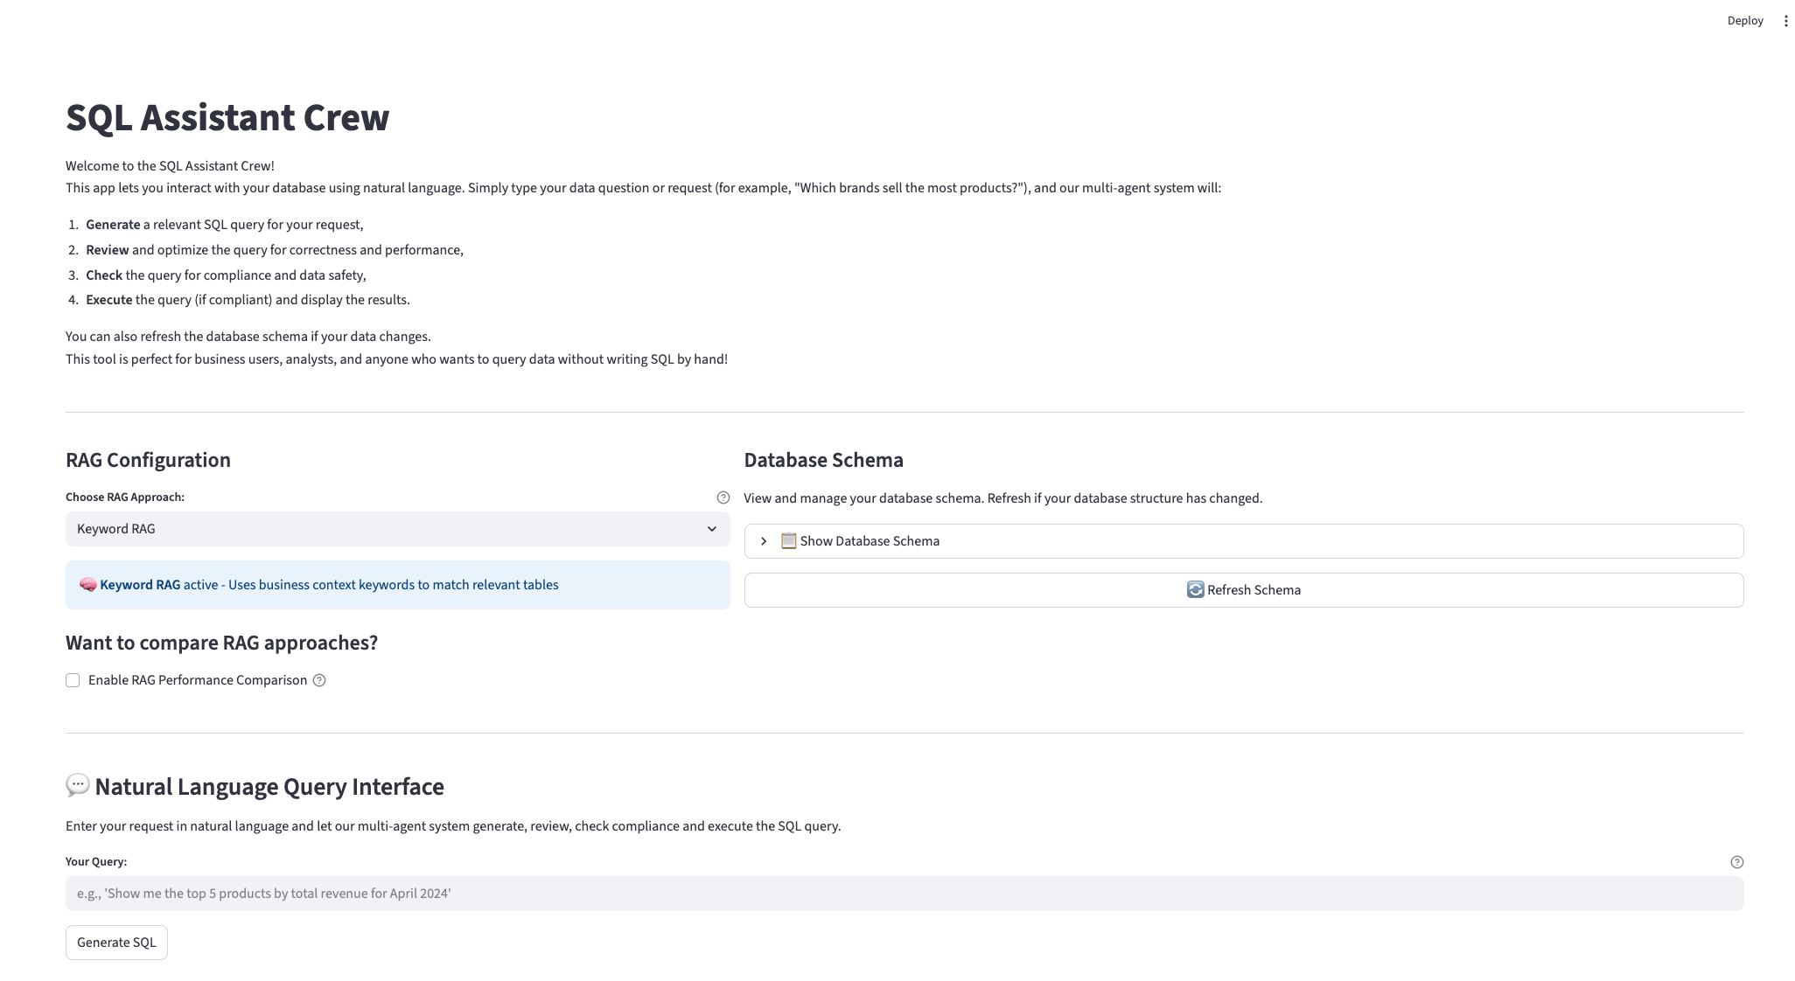Screen dimensions: 1795x981
Task: Click the Refresh Schema button
Action: [x=1243, y=590]
